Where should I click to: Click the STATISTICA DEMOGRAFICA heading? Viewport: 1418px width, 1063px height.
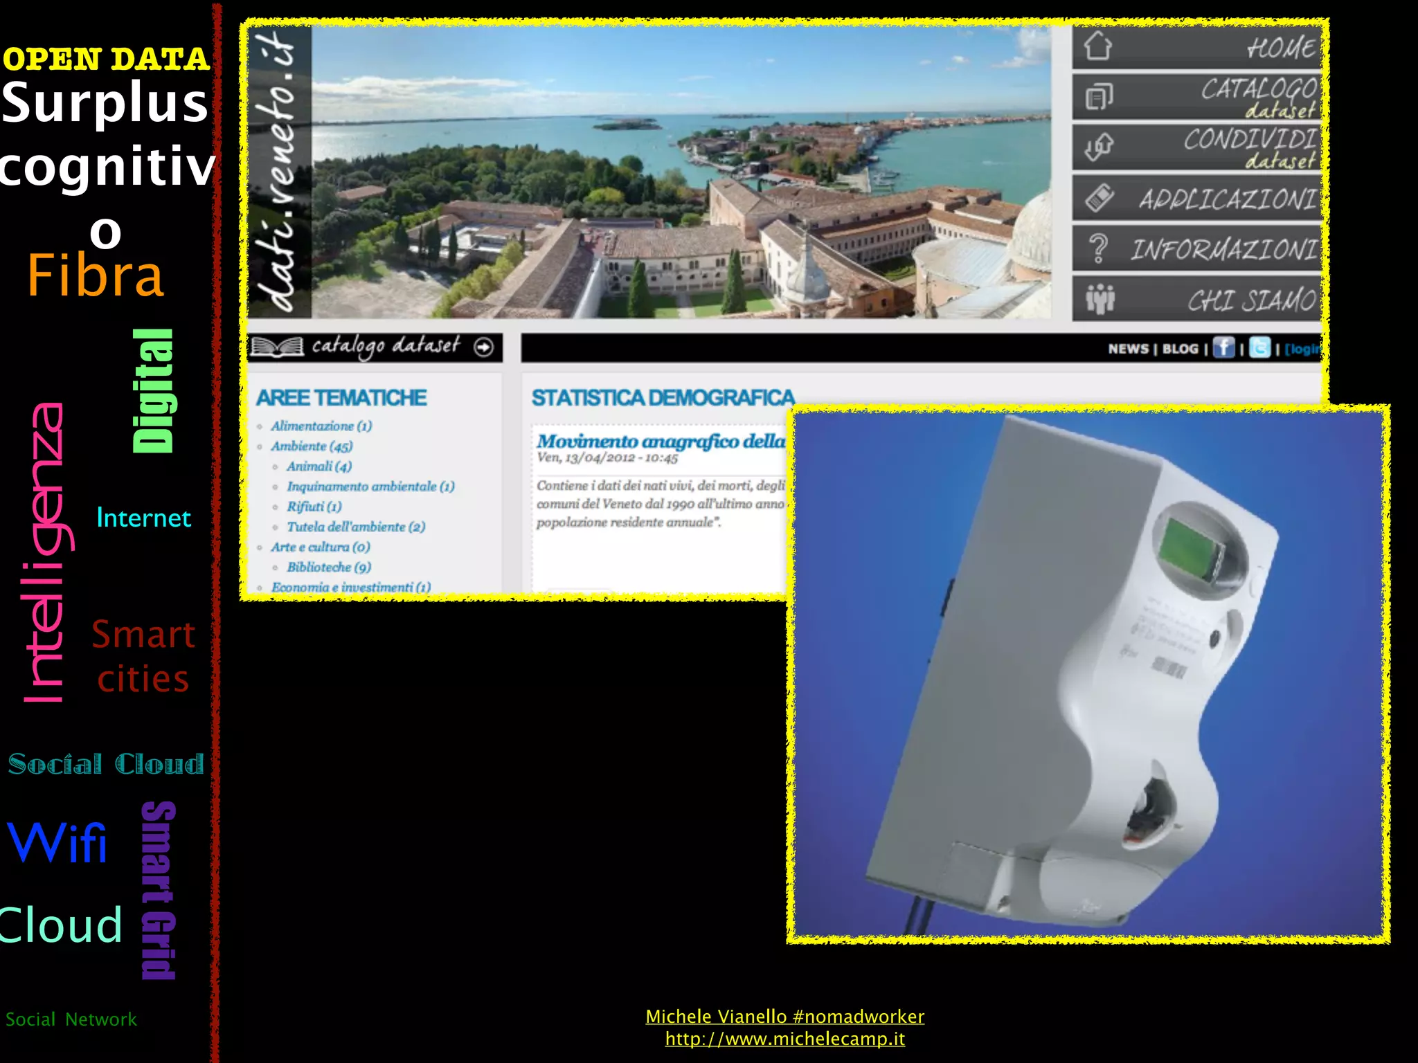coord(663,398)
